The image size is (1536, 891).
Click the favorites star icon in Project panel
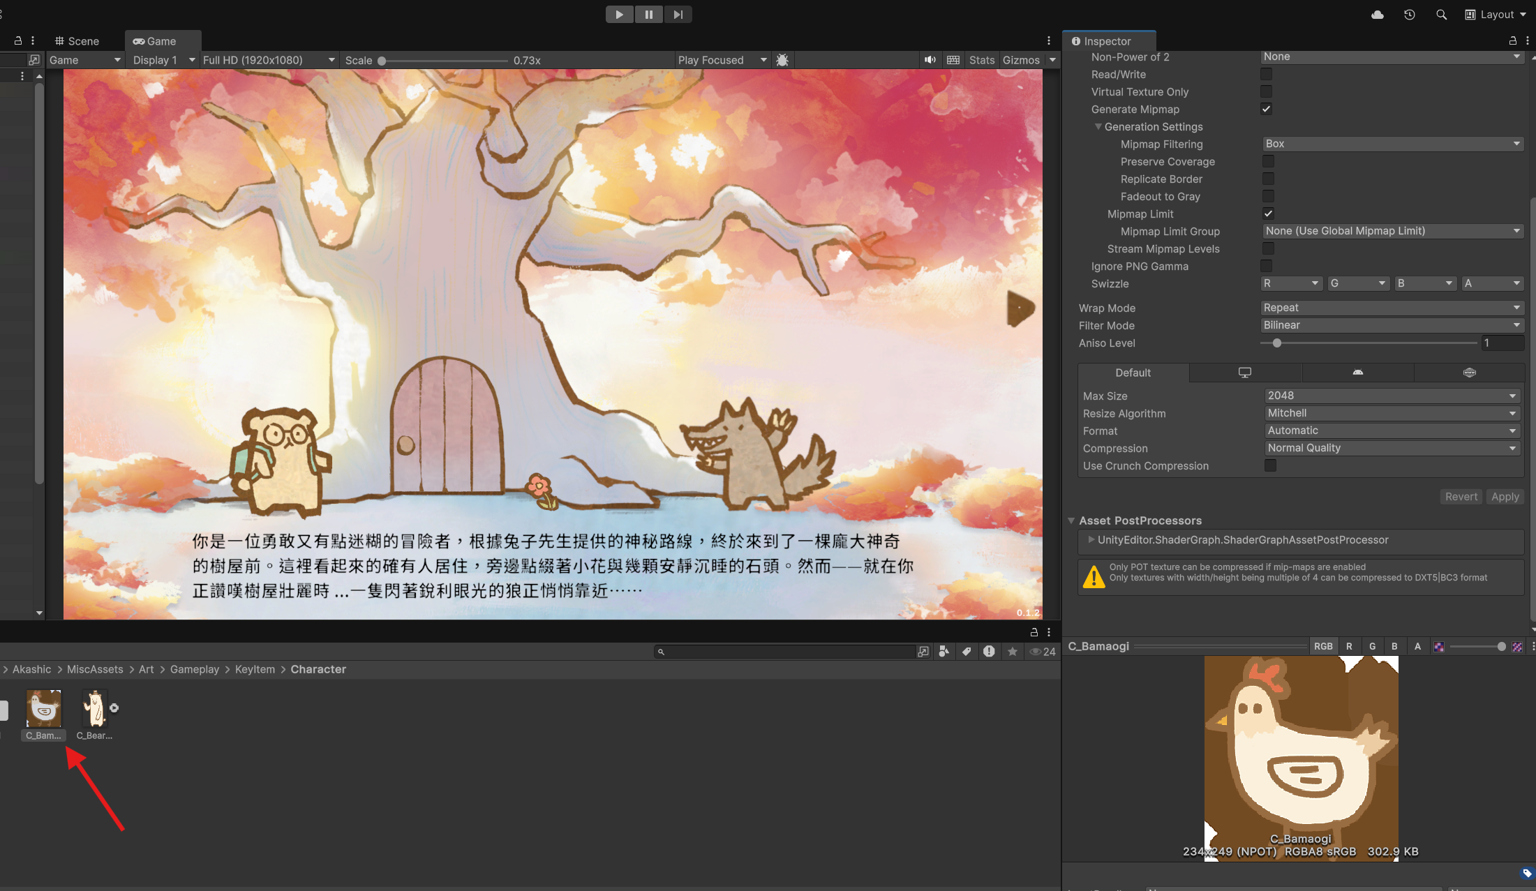point(1012,652)
